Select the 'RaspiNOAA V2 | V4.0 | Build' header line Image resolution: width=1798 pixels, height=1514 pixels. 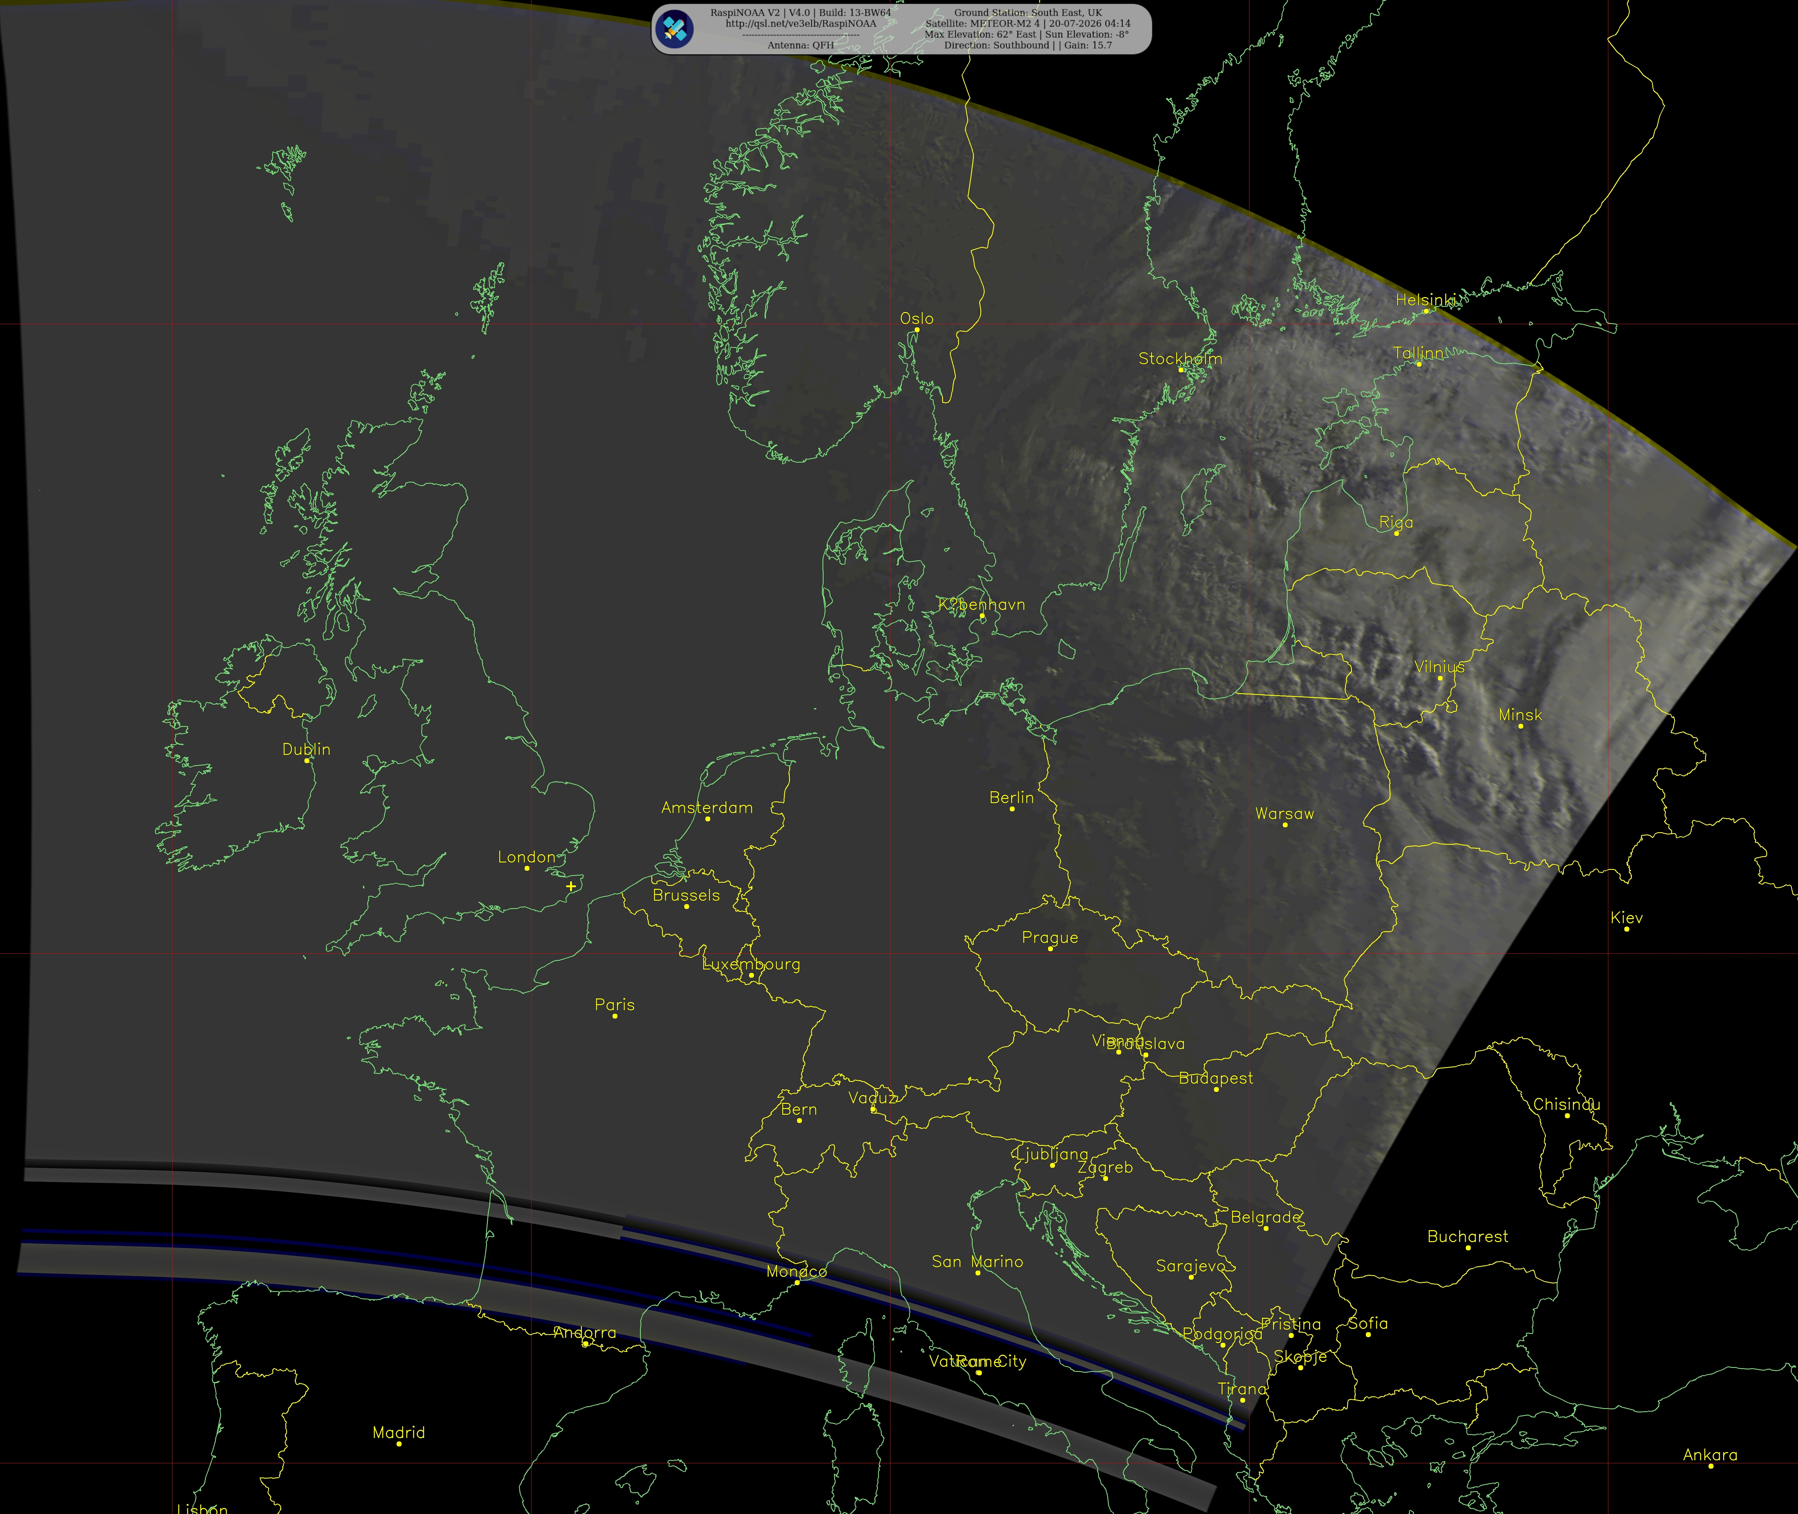pyautogui.click(x=800, y=13)
